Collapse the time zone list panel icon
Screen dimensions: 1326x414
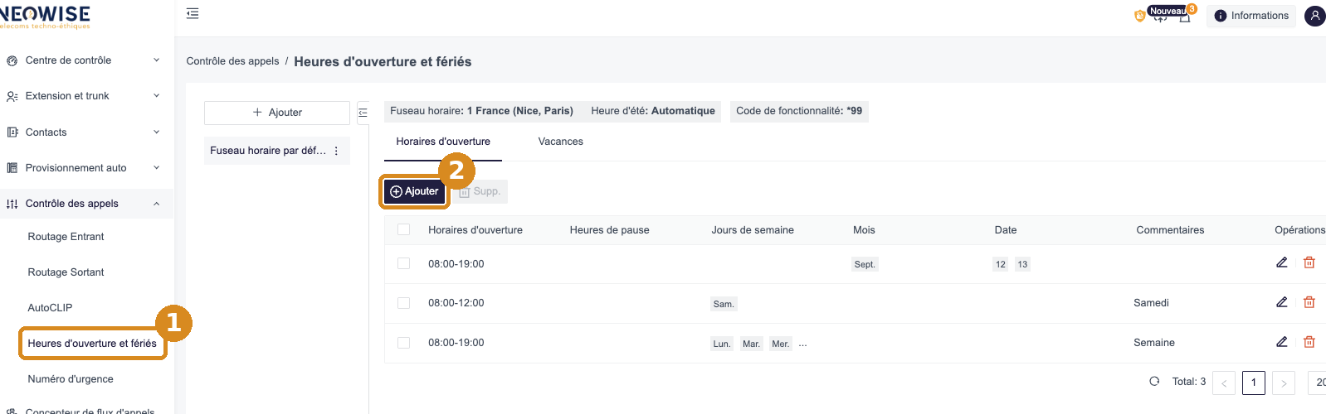click(x=363, y=113)
